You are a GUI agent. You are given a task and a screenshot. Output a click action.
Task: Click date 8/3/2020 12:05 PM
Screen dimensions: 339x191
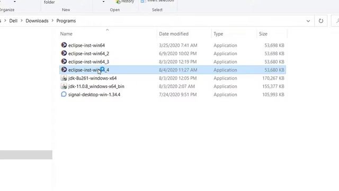click(178, 78)
